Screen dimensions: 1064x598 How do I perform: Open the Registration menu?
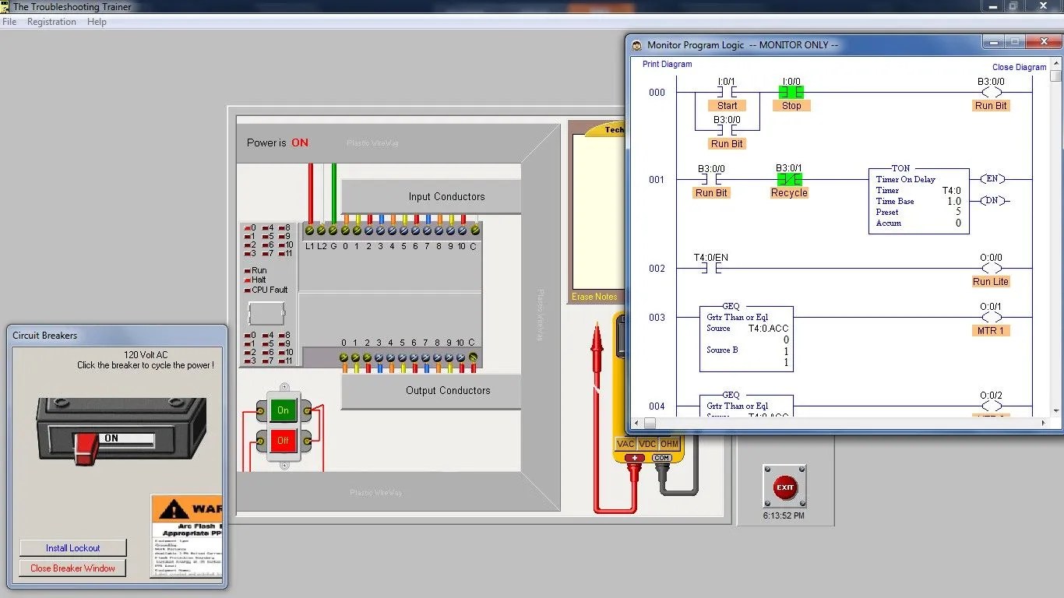click(x=51, y=21)
